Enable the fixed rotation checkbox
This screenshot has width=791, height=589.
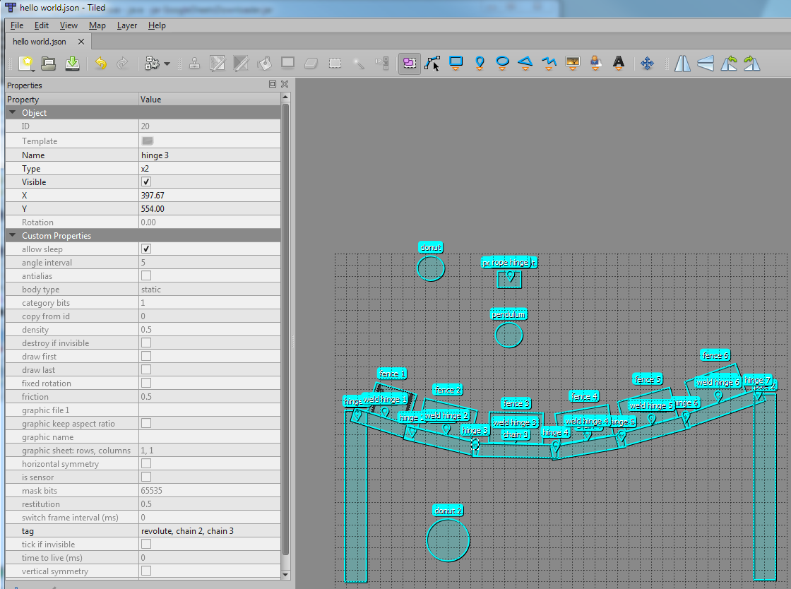pos(146,383)
